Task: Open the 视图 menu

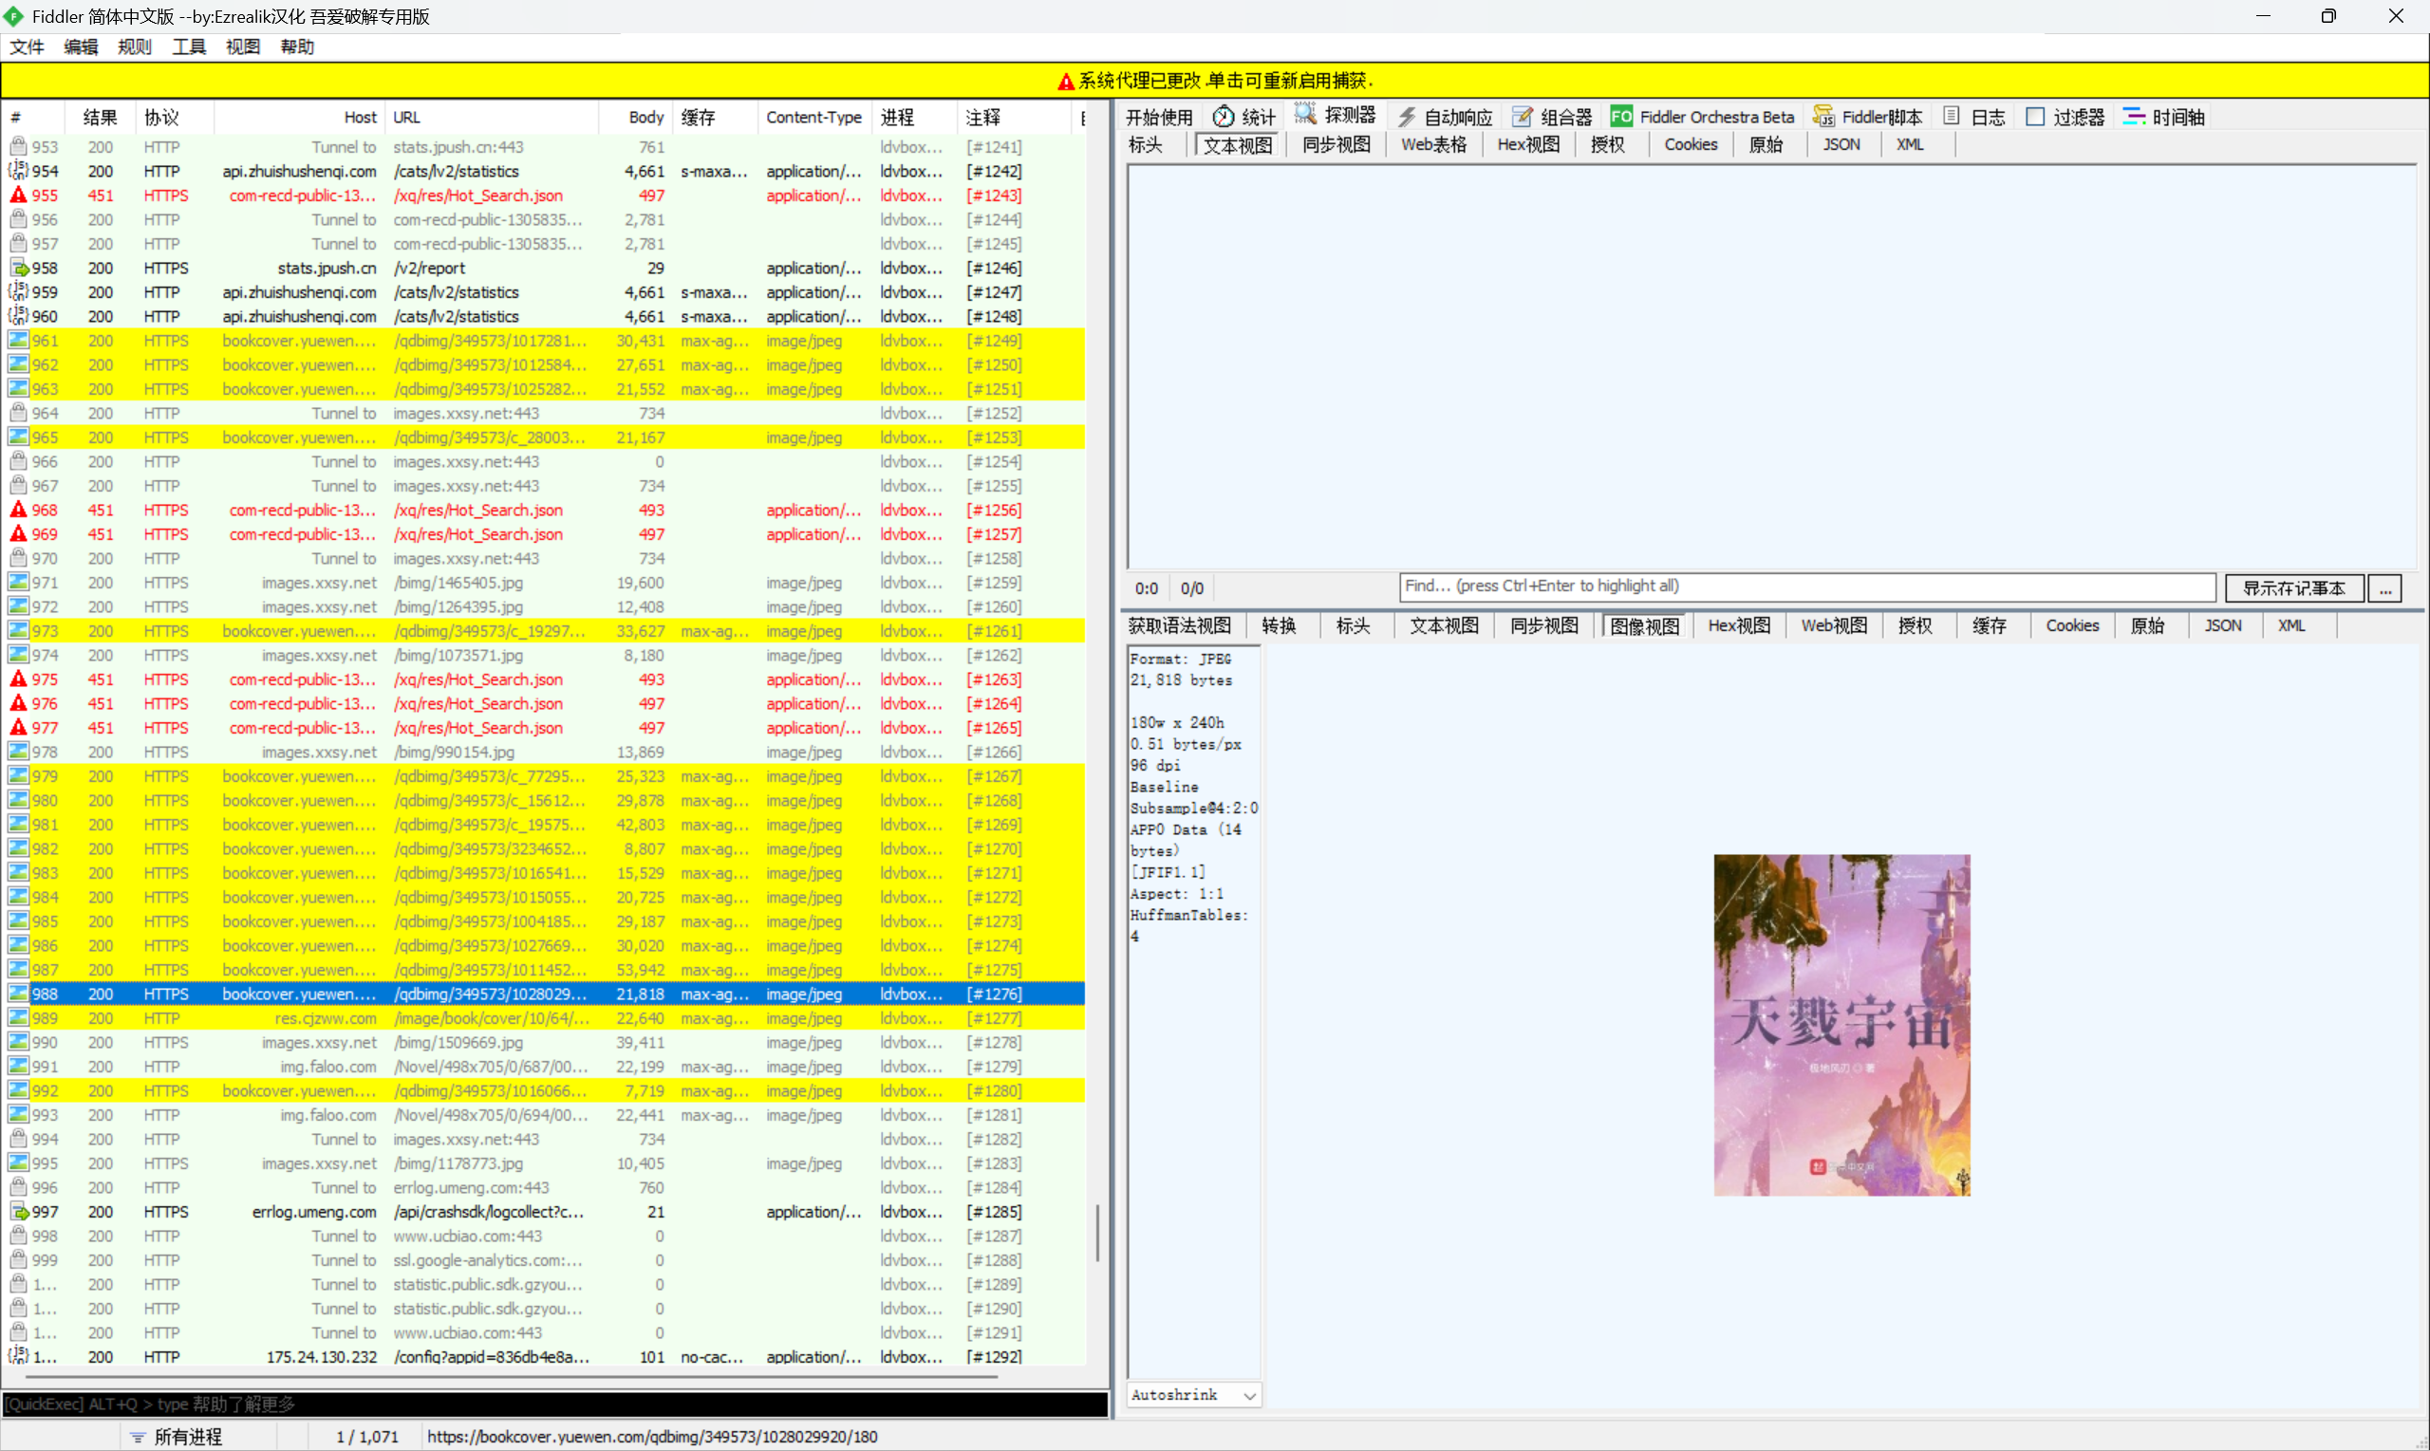Action: pos(244,47)
